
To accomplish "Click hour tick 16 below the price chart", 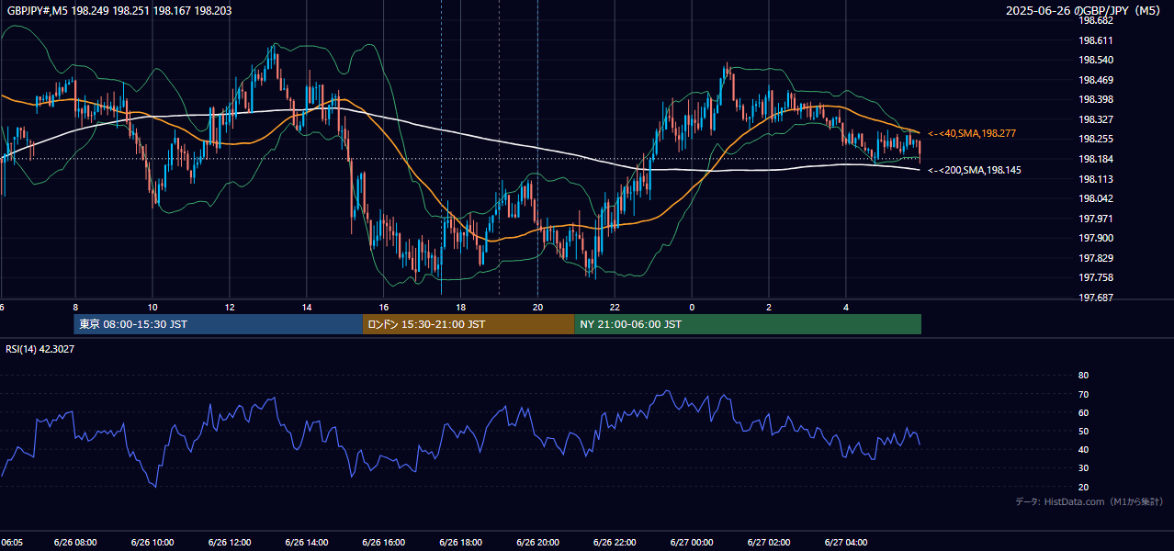I will click(x=384, y=307).
